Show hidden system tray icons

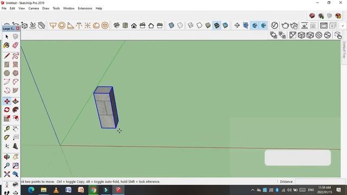253,190
